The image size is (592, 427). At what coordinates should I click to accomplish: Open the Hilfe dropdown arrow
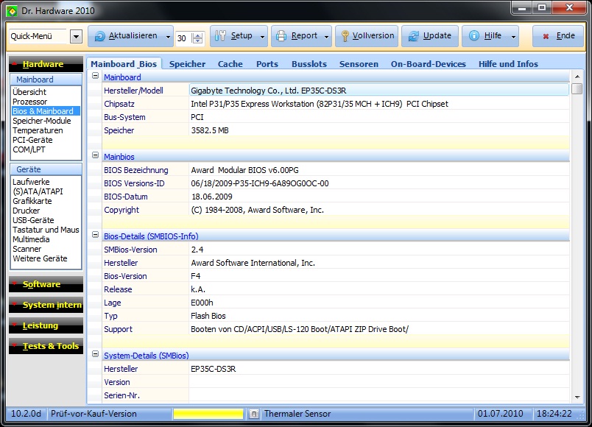513,37
